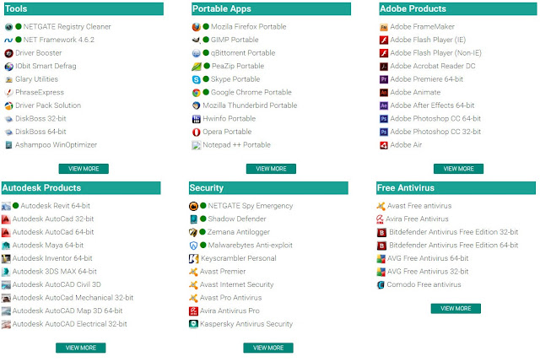Click View More under Portable Apps
This screenshot has height=362, width=540.
point(271,169)
